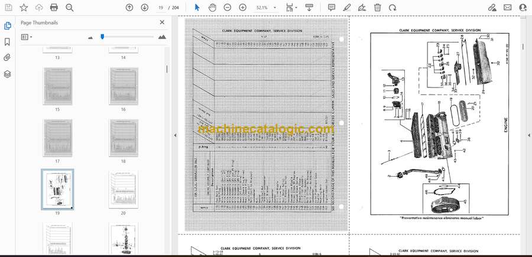Click the thumbnails panel scrollbar
Image resolution: width=532 pixels, height=257 pixels.
tap(167, 70)
